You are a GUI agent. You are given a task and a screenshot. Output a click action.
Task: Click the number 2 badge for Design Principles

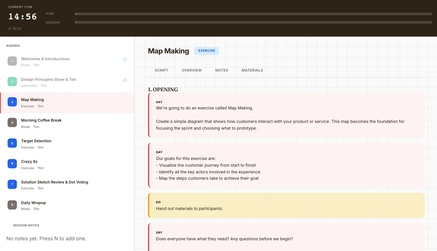pyautogui.click(x=12, y=81)
